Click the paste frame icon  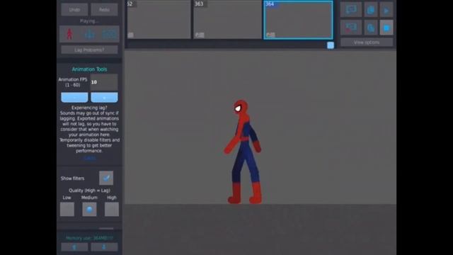tap(371, 28)
